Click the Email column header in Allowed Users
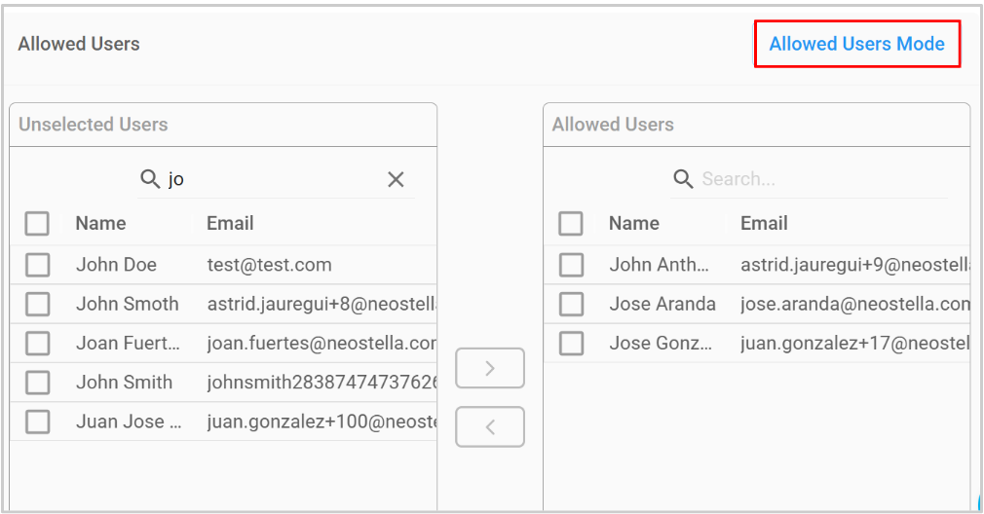The height and width of the screenshot is (514, 984). [x=763, y=223]
